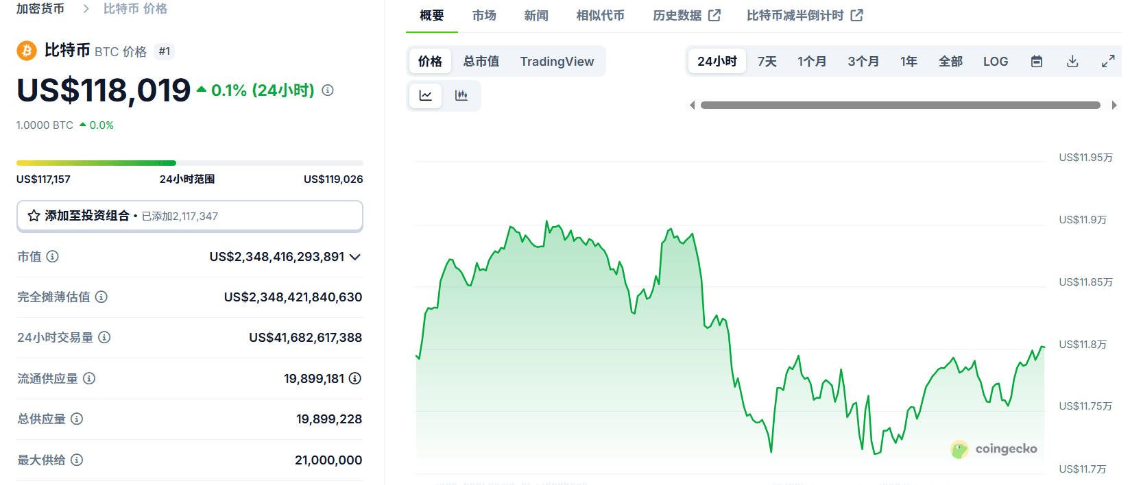
Task: Open info icon beside 总供应量
Action: click(x=77, y=419)
